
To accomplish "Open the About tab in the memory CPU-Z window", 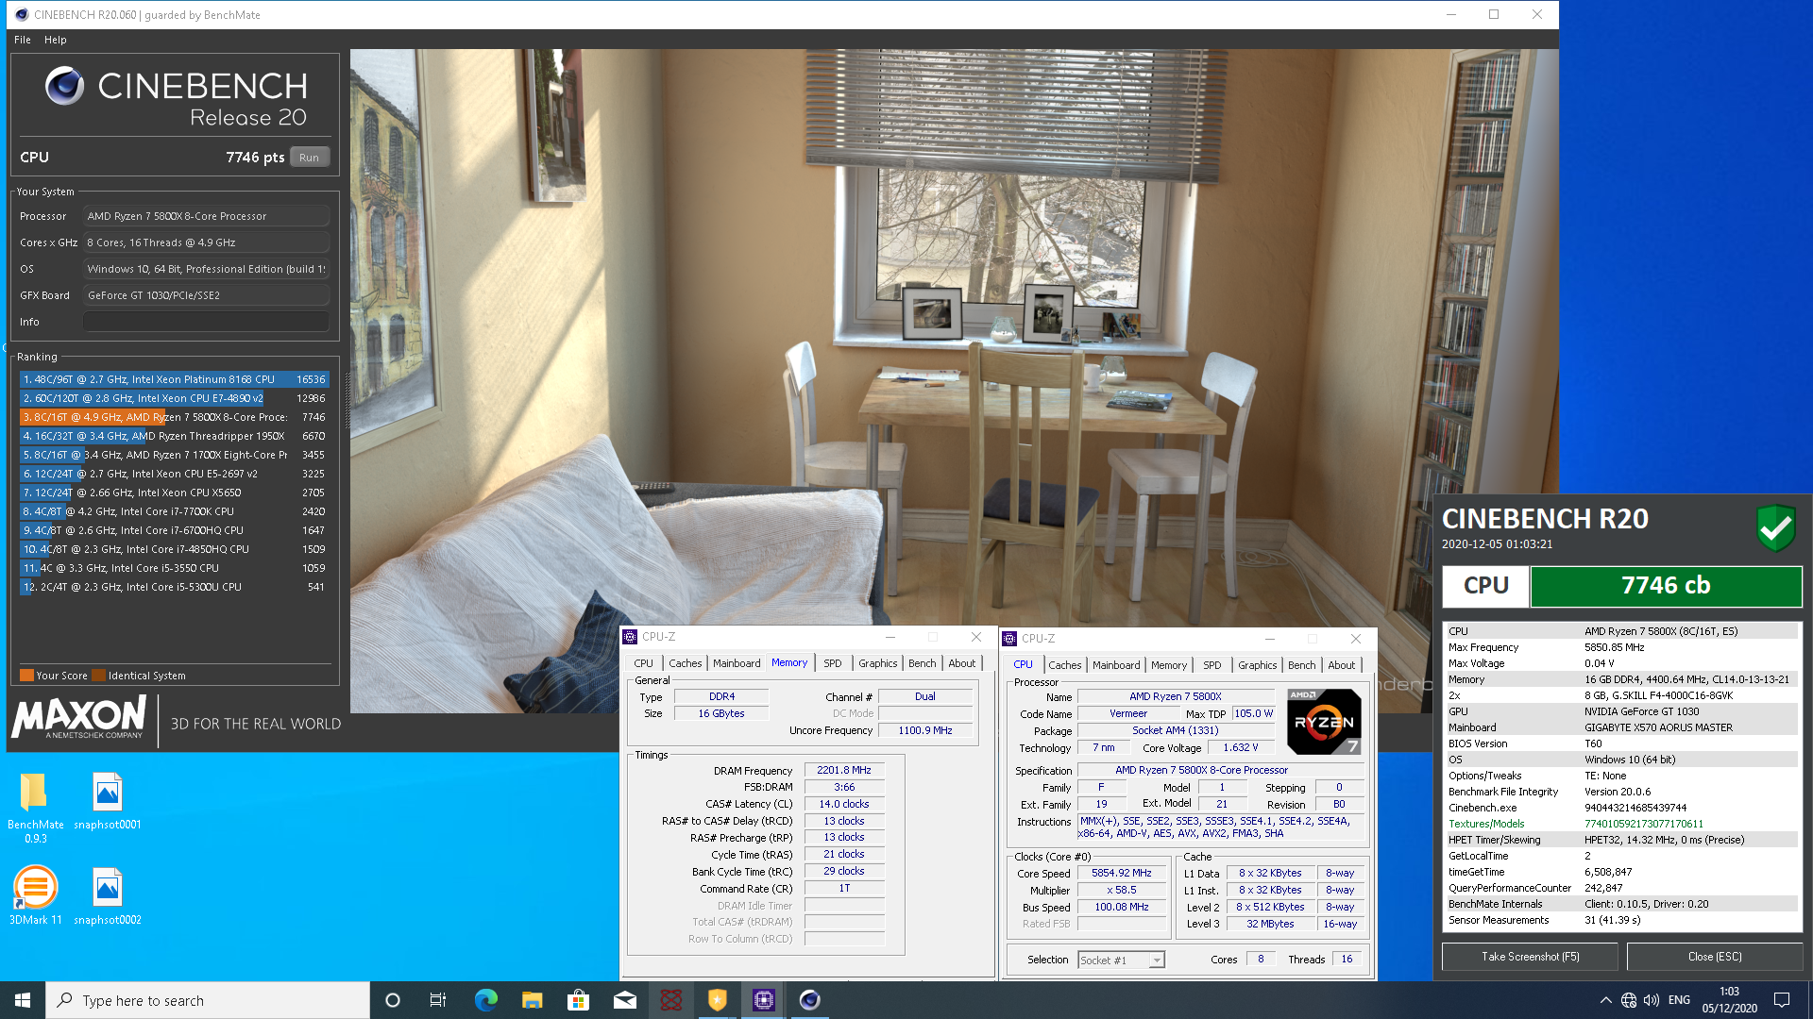I will point(962,663).
